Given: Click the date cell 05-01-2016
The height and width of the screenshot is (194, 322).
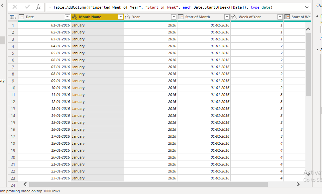Looking at the screenshot, I should [44, 53].
